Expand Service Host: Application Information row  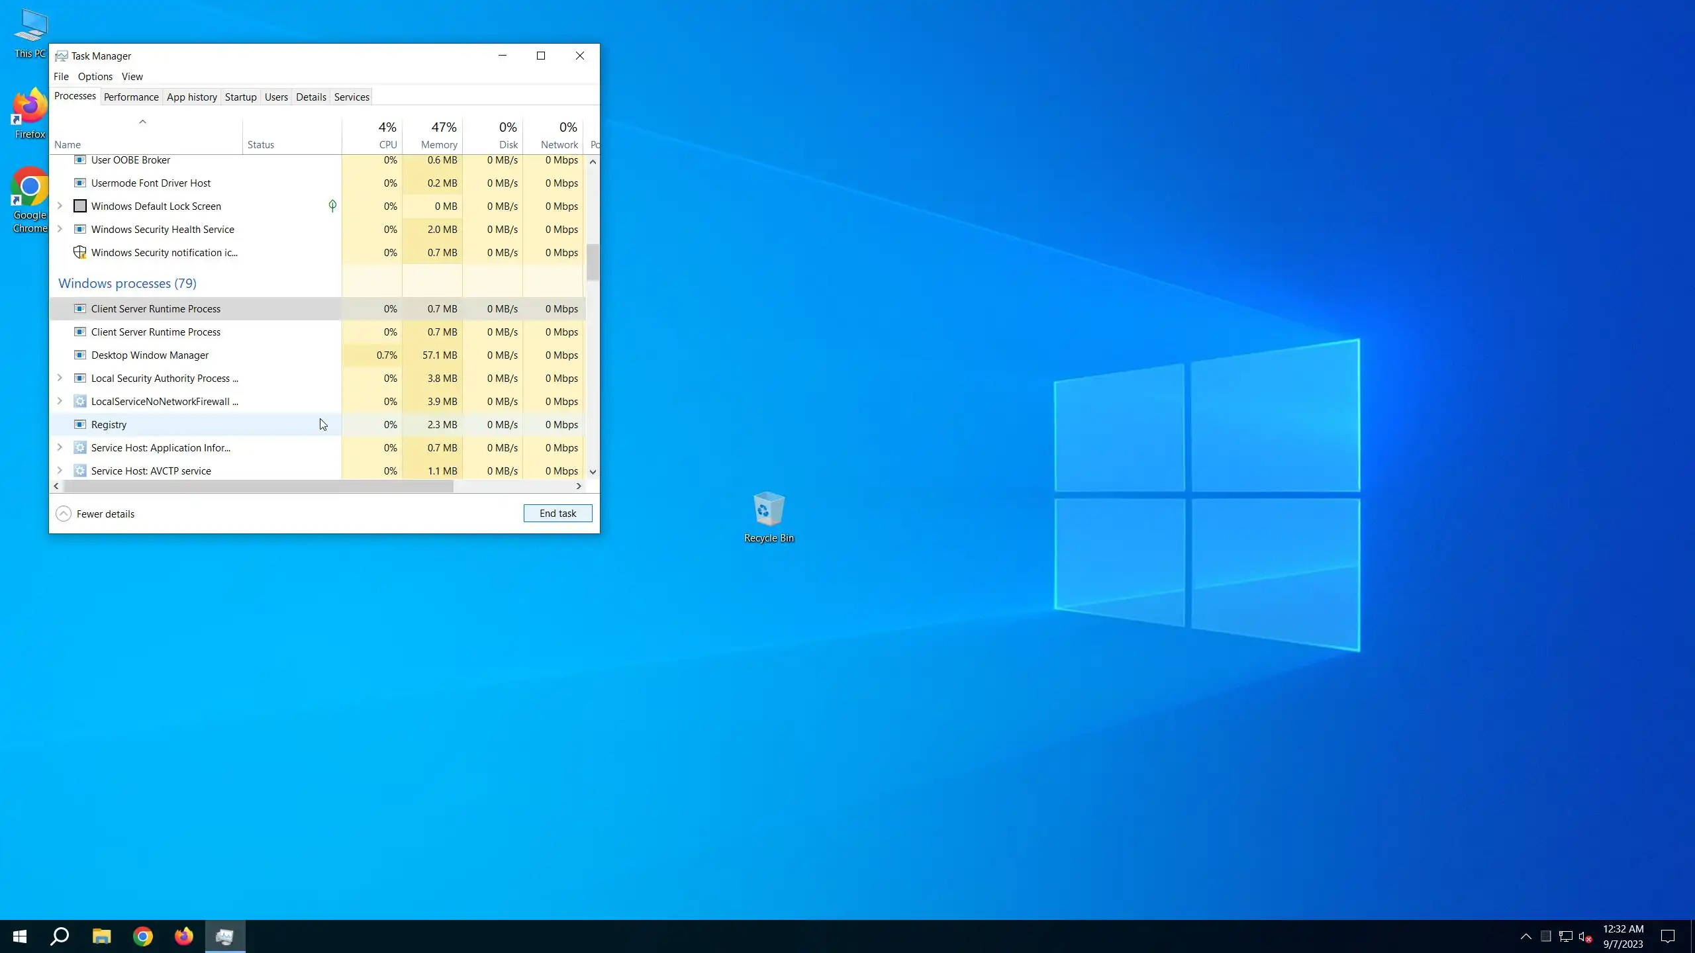[60, 447]
